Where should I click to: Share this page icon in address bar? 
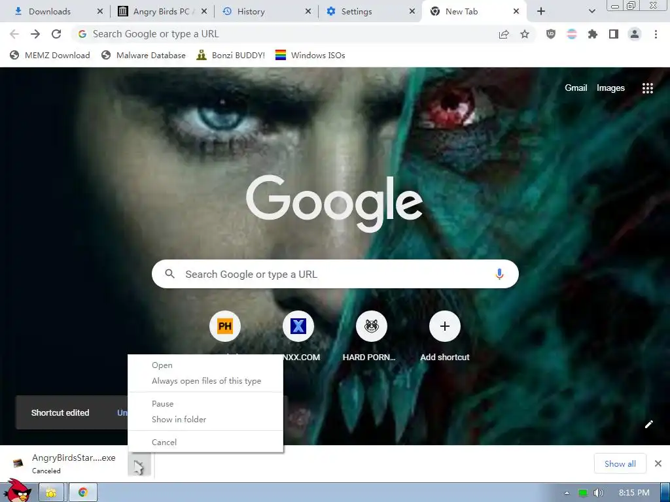(x=504, y=34)
